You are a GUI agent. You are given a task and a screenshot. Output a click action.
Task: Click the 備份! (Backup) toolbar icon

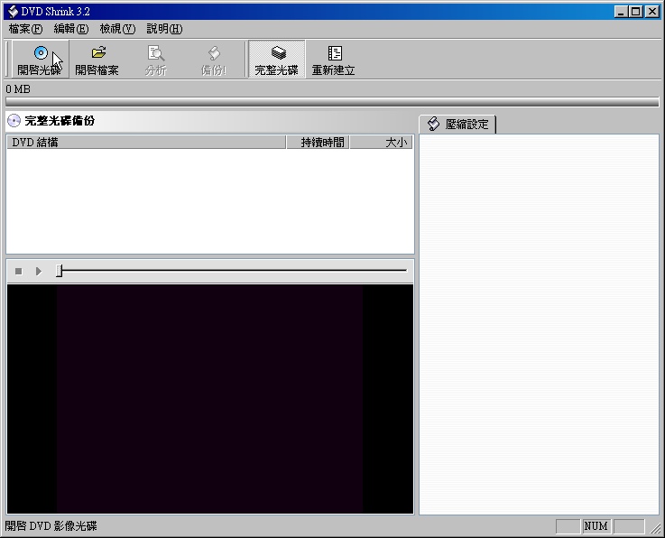coord(214,53)
